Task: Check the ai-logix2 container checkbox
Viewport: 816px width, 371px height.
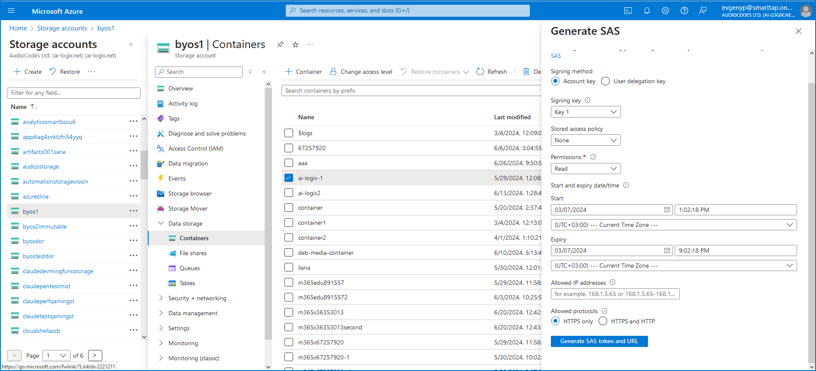Action: click(289, 193)
